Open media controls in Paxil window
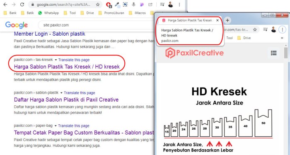 point(266,29)
